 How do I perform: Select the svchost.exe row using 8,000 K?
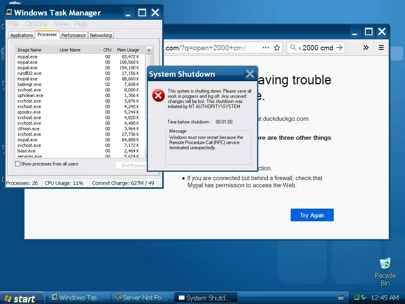80,90
